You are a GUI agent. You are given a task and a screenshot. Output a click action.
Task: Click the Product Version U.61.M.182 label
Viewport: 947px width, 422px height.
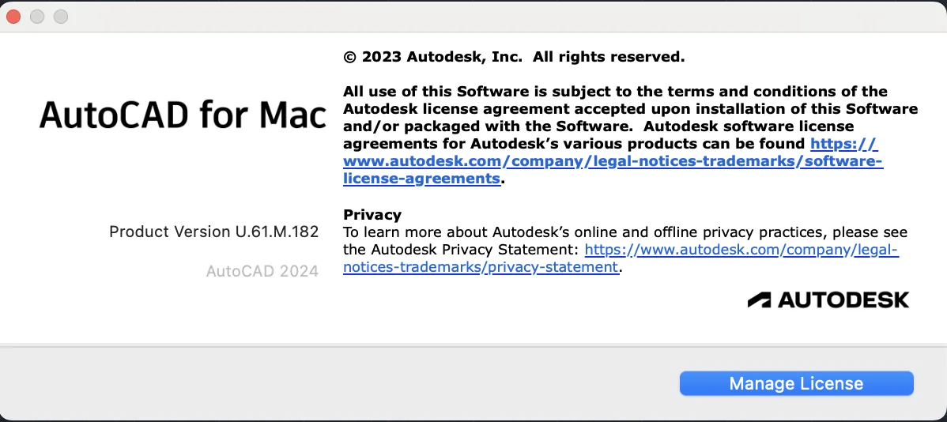[x=213, y=232]
